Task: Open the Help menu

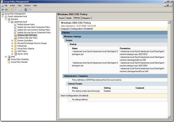Action: tap(35, 6)
